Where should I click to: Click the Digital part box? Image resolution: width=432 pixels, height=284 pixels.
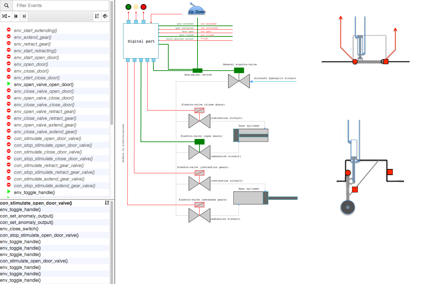pos(141,41)
